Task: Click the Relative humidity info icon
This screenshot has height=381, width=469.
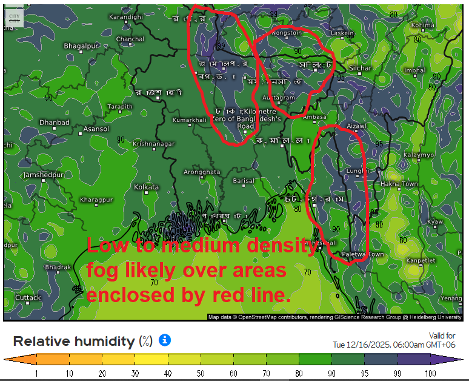Action: [x=164, y=340]
